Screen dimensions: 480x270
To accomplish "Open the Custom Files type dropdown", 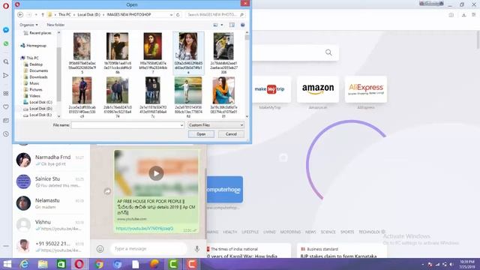I will point(216,125).
